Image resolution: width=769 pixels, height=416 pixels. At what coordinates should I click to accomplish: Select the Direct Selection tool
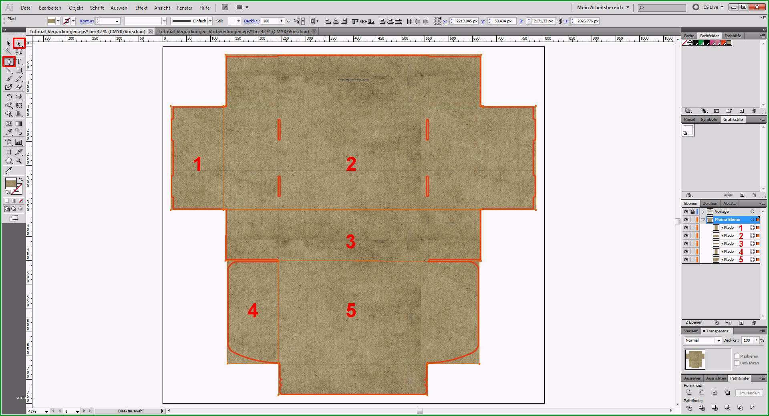click(x=18, y=43)
